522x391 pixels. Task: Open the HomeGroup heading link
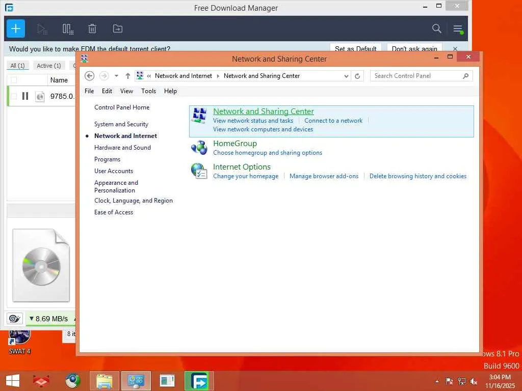pyautogui.click(x=235, y=143)
